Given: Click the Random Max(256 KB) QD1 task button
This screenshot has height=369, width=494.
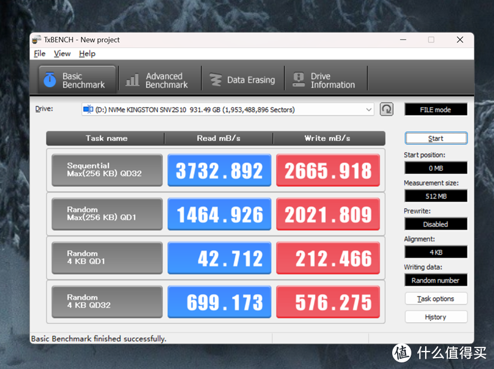Looking at the screenshot, I should pyautogui.click(x=107, y=214).
